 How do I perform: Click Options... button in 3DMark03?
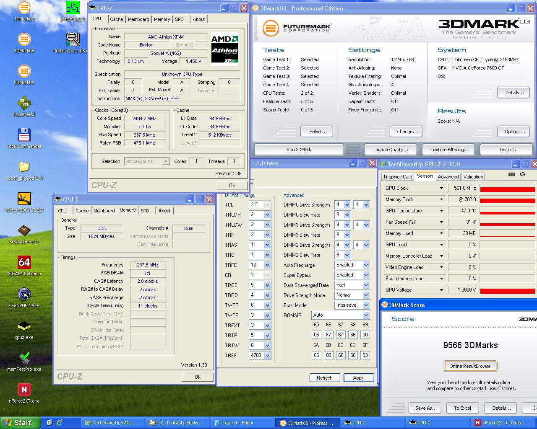[x=514, y=132]
